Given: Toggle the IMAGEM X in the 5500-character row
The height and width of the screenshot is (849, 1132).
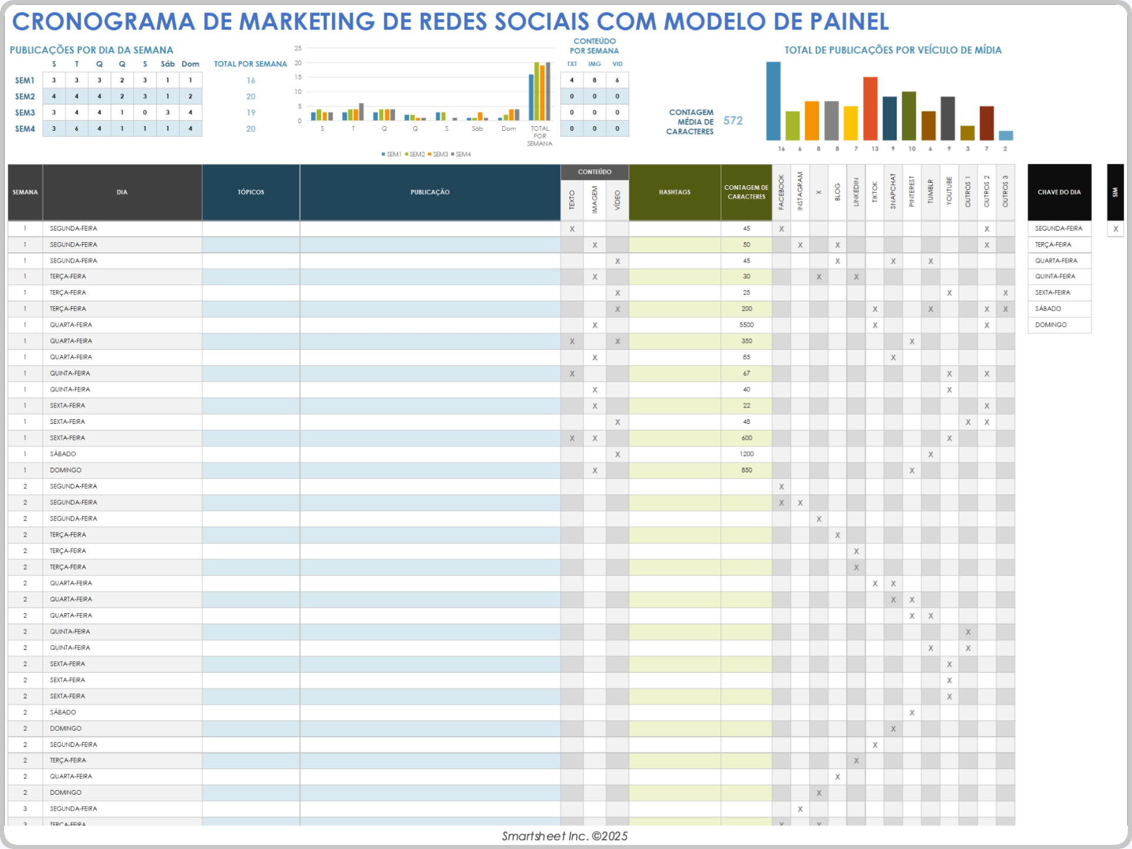Looking at the screenshot, I should (595, 325).
